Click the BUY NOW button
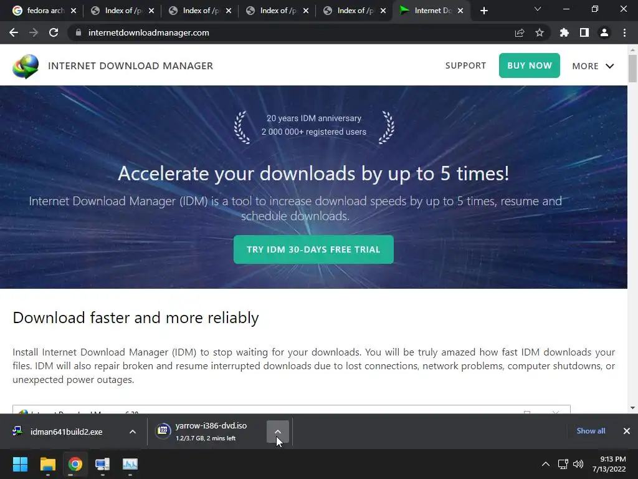The height and width of the screenshot is (479, 638). pyautogui.click(x=530, y=65)
